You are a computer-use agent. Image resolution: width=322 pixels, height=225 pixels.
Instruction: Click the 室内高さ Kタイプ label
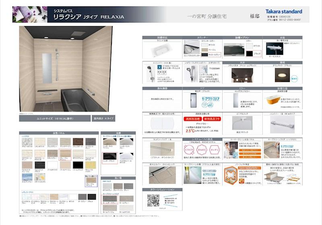click(x=103, y=119)
